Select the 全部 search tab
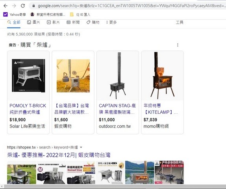 pyautogui.click(x=14, y=22)
